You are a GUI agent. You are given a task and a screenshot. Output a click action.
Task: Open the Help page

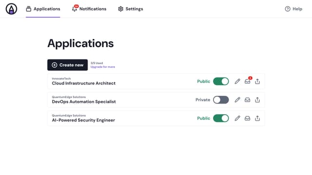(x=293, y=9)
